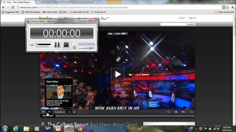236x132 pixels.
Task: Click the video progress bar
Action: coord(125,116)
